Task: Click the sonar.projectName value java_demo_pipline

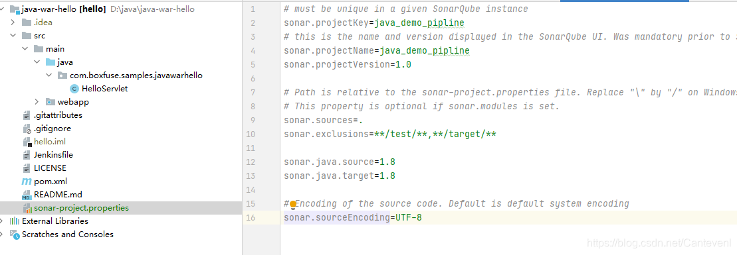Action: coord(425,50)
